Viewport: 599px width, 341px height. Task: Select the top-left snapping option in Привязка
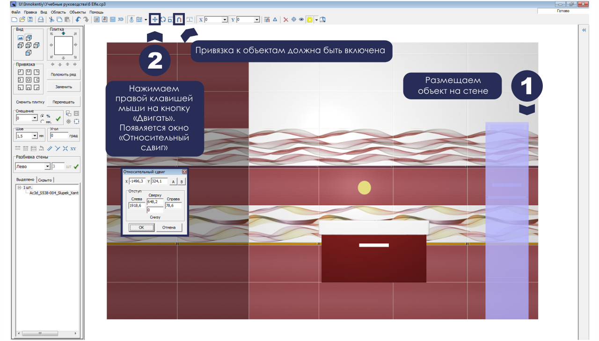click(x=21, y=72)
